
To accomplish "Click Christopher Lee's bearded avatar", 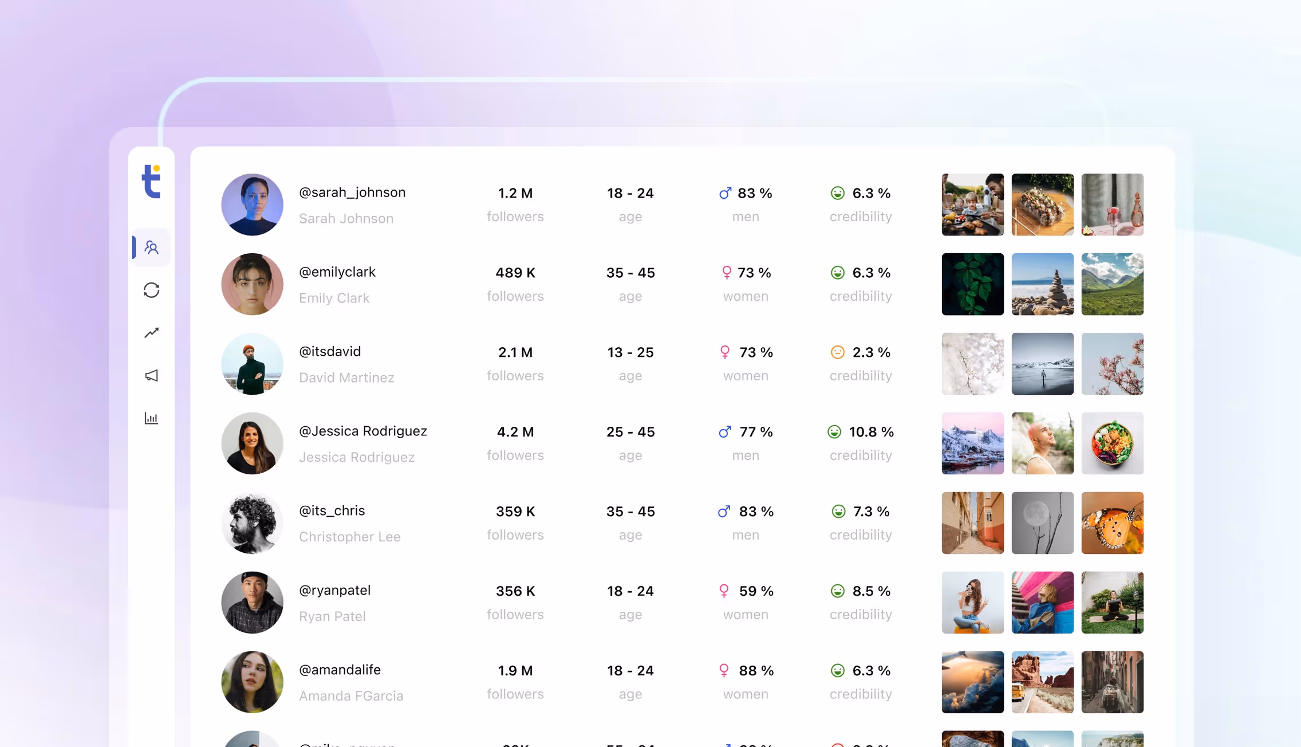I will pos(252,522).
